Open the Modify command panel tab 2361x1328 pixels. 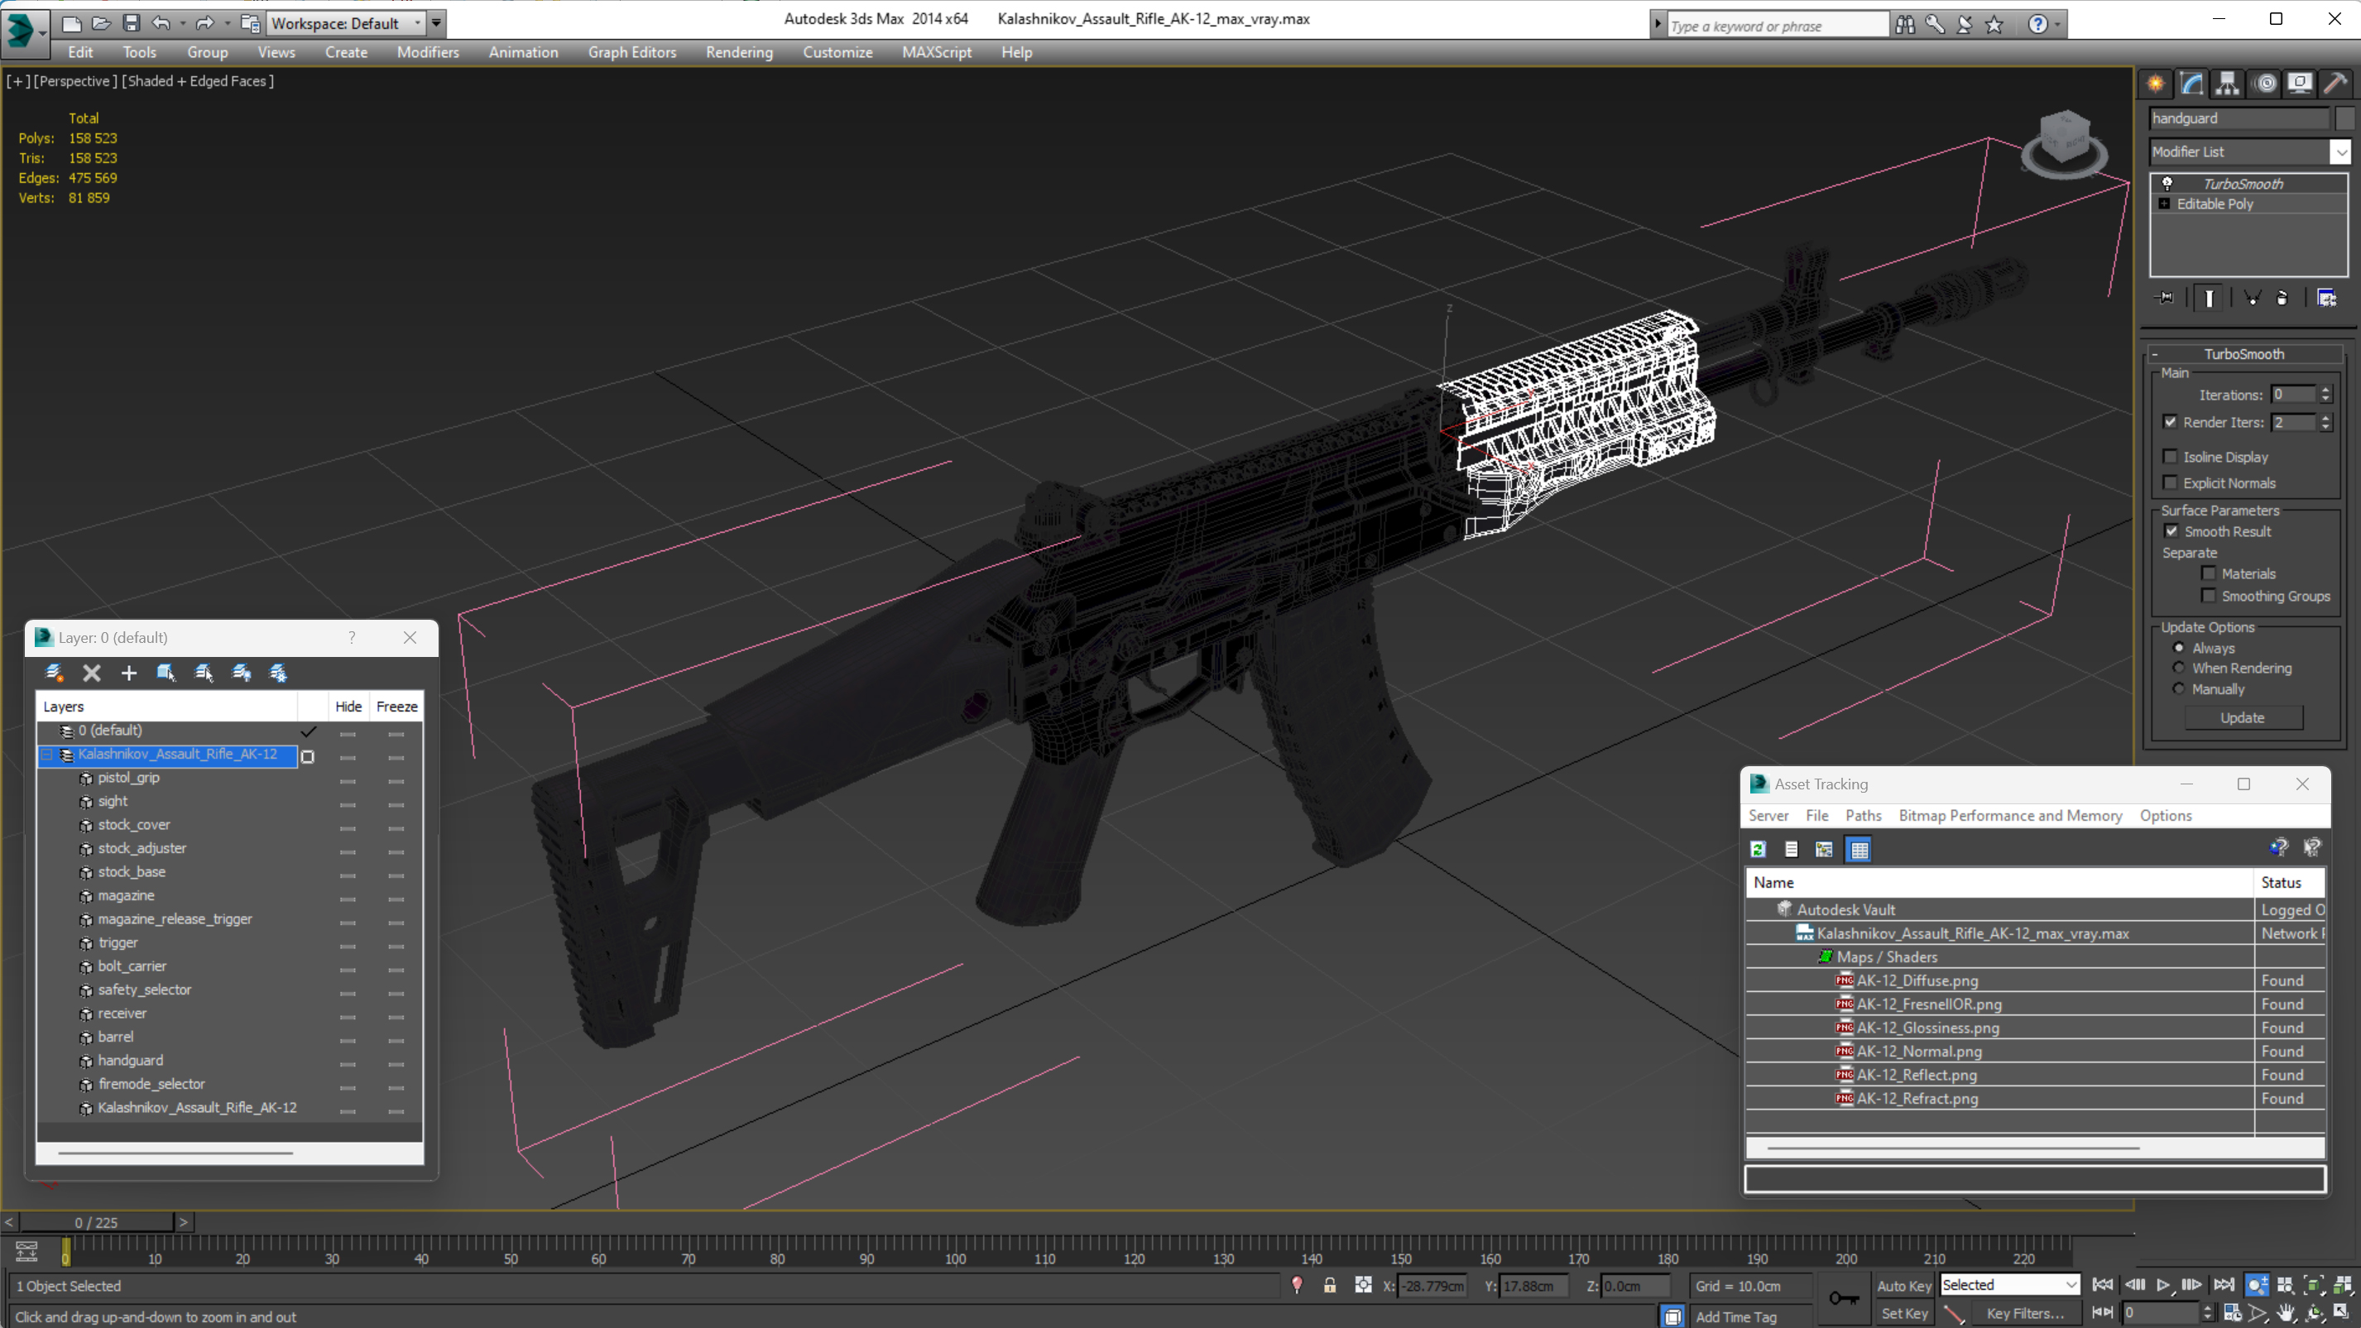pyautogui.click(x=2191, y=84)
